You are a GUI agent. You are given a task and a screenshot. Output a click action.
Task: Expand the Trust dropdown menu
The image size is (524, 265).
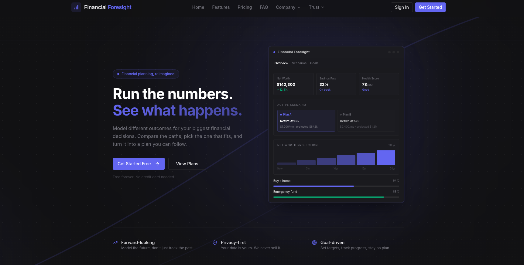316,7
